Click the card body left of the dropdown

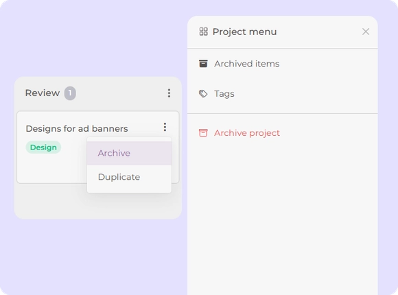click(52, 168)
